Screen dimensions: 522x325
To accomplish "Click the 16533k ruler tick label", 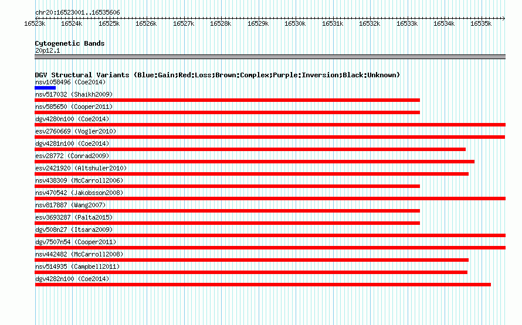I will click(x=407, y=23).
